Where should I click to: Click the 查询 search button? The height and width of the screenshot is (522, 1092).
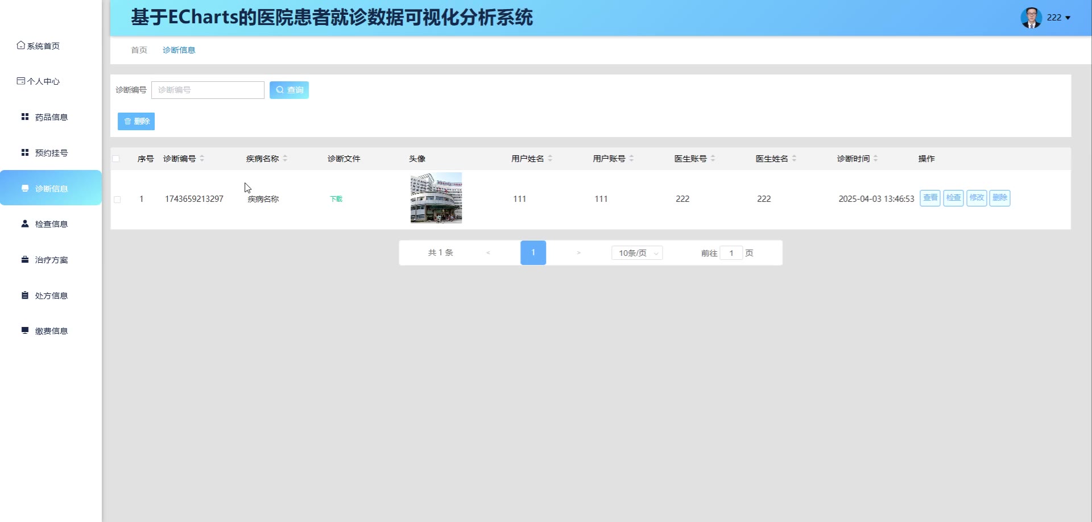[289, 90]
